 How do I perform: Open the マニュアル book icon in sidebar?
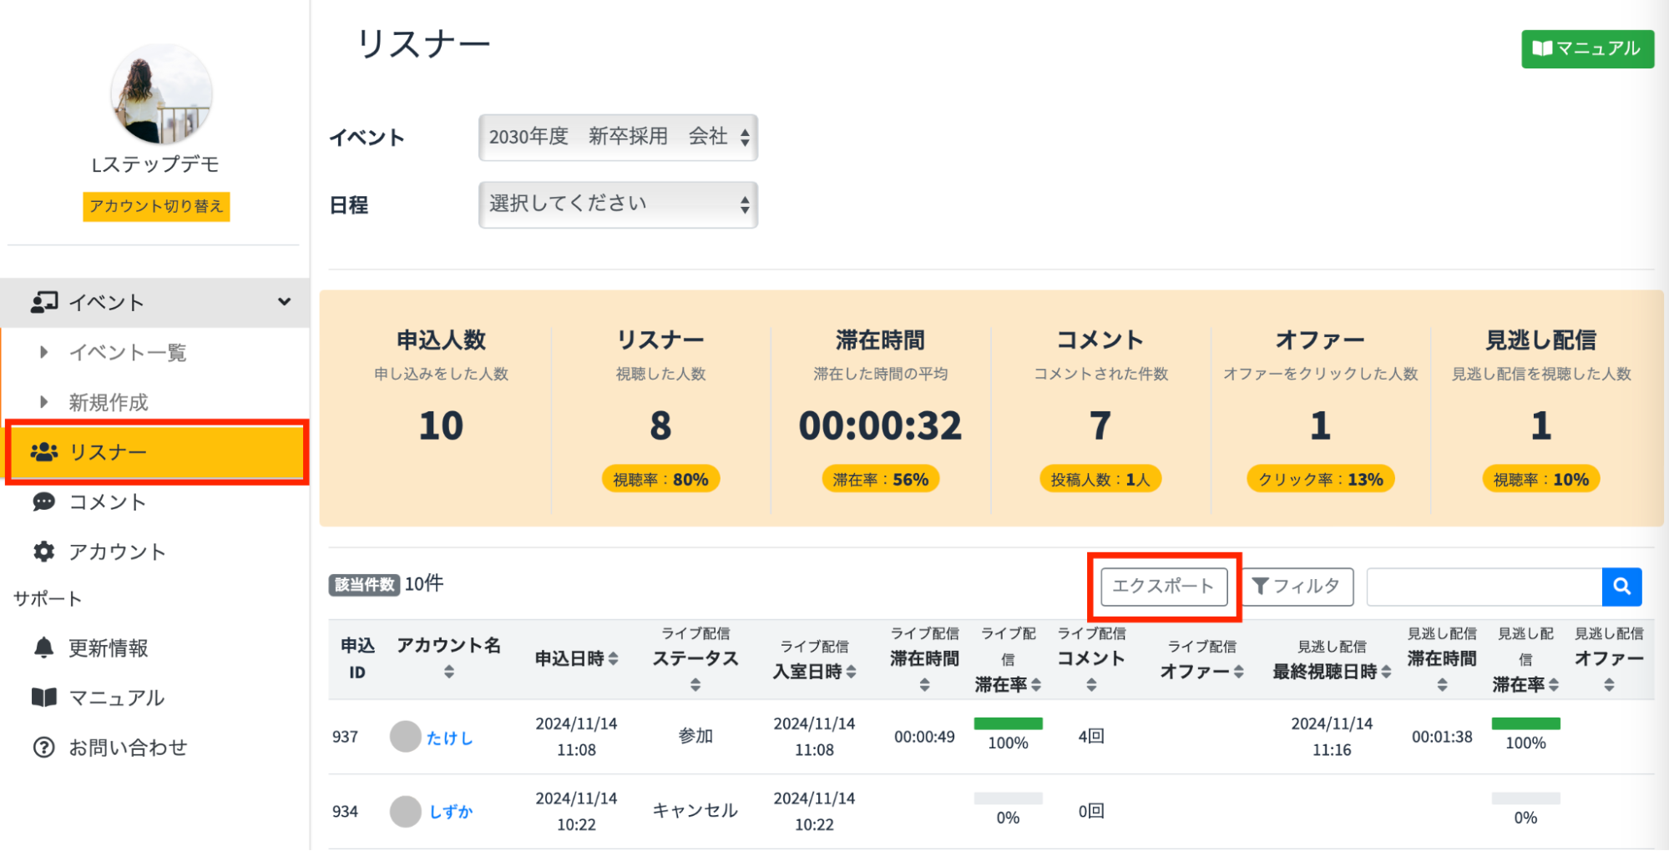click(x=43, y=697)
